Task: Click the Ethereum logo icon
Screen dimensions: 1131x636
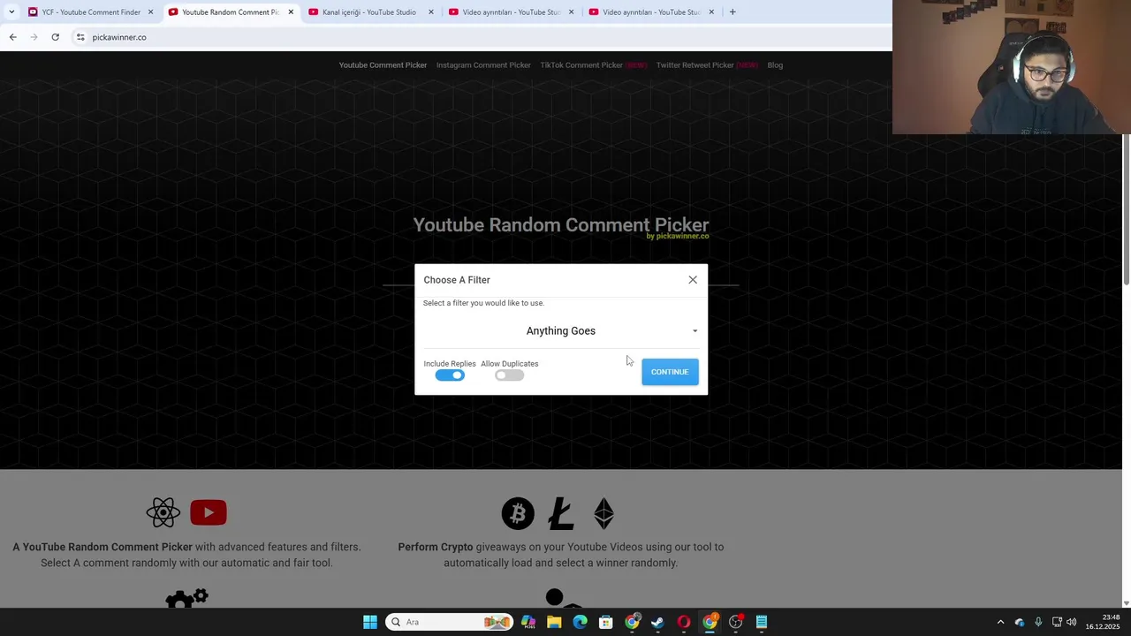Action: [603, 514]
